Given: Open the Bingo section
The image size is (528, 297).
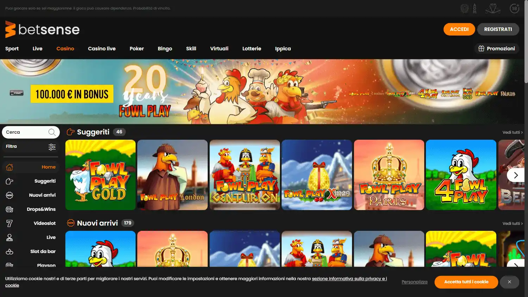Looking at the screenshot, I should [165, 49].
